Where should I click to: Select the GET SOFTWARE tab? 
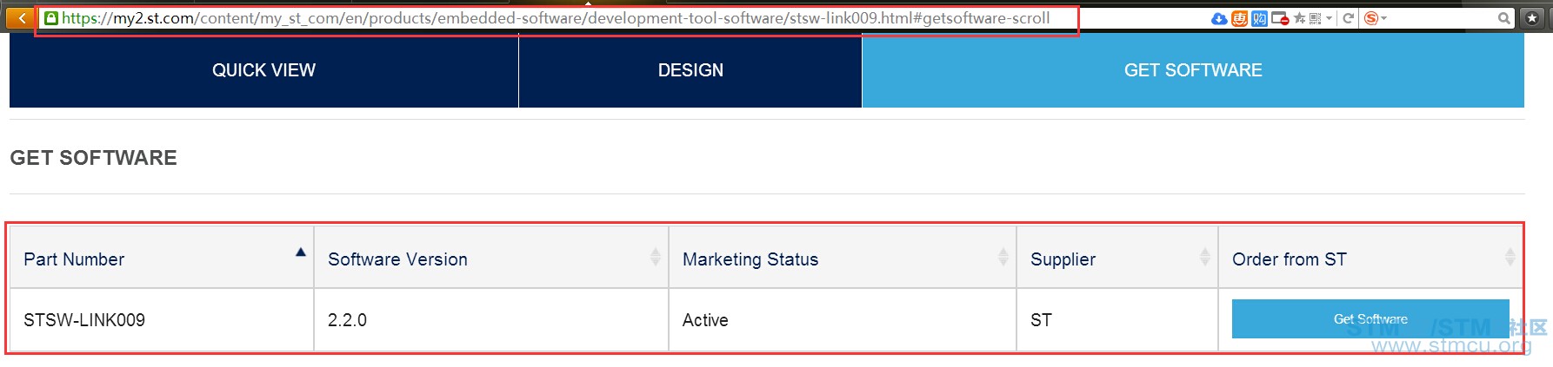[x=1193, y=70]
